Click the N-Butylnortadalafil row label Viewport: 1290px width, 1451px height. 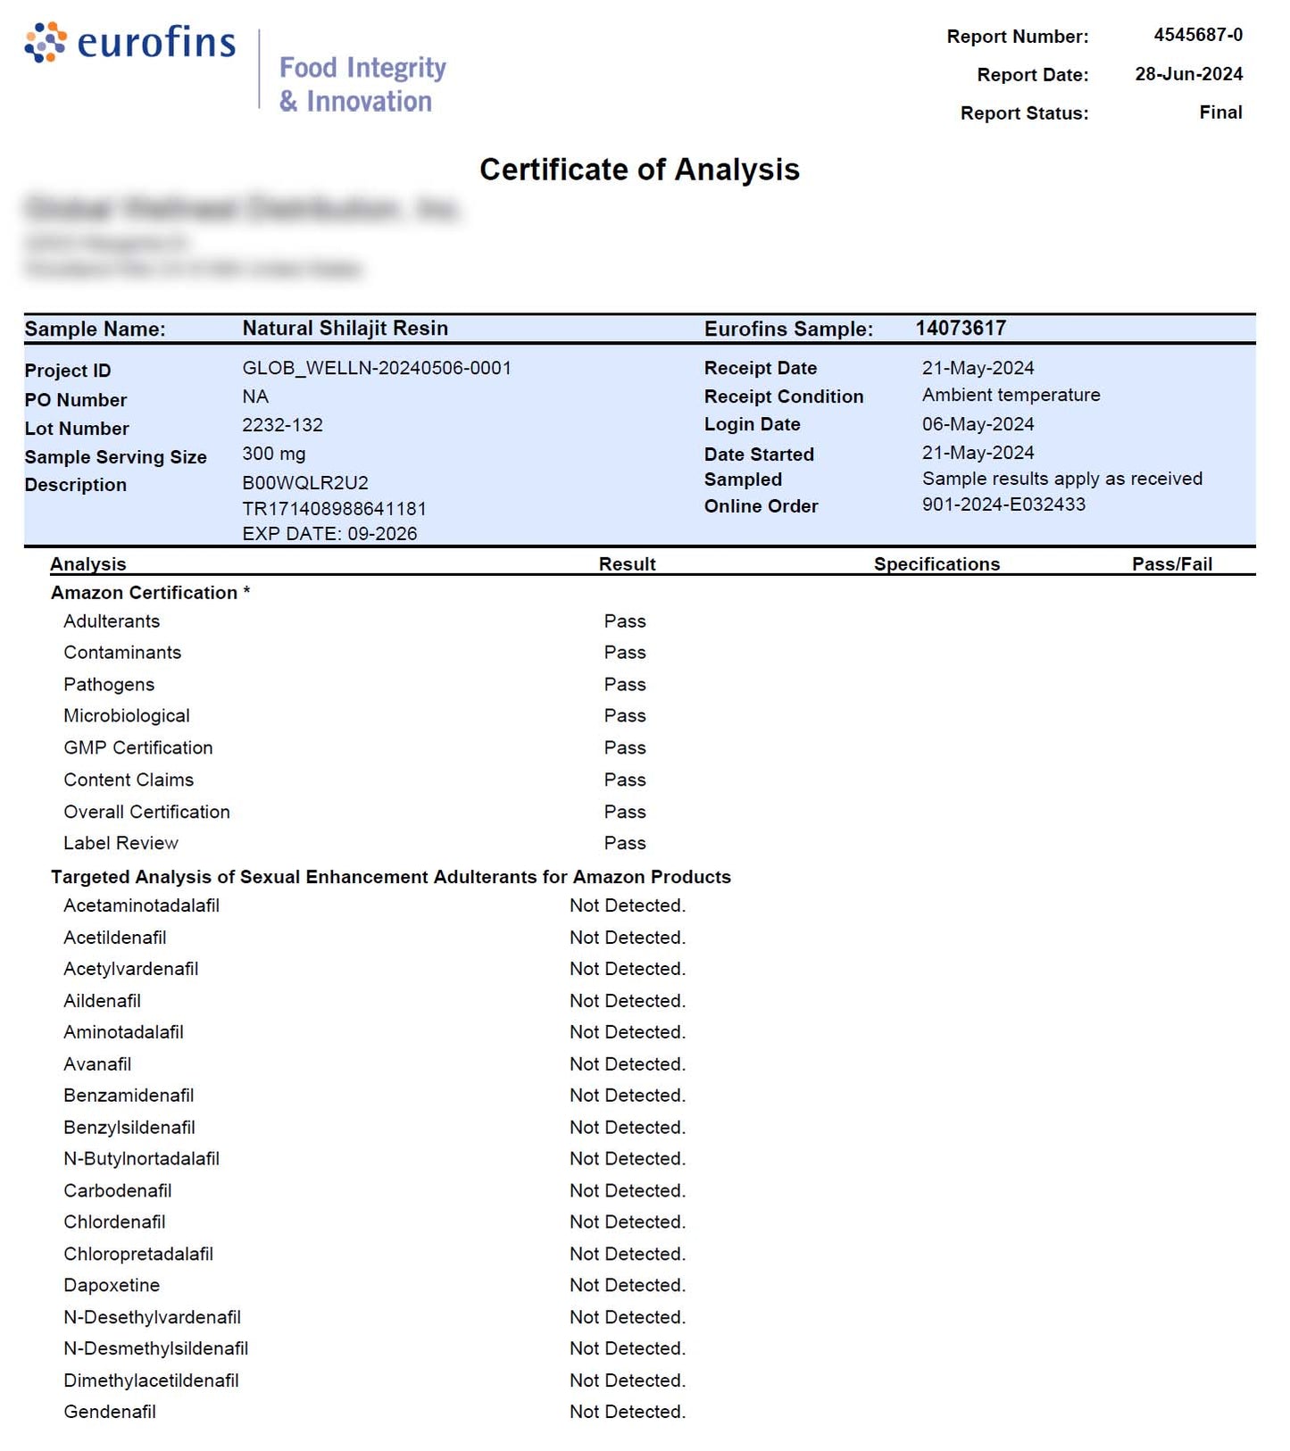click(141, 1159)
